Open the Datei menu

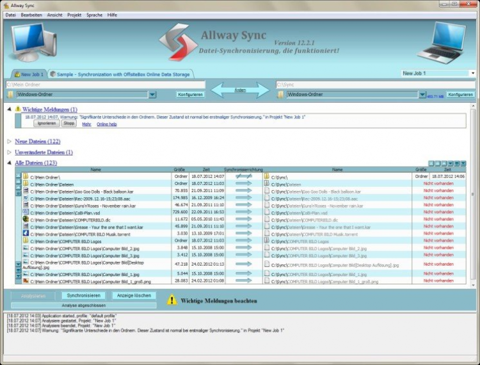(x=10, y=15)
